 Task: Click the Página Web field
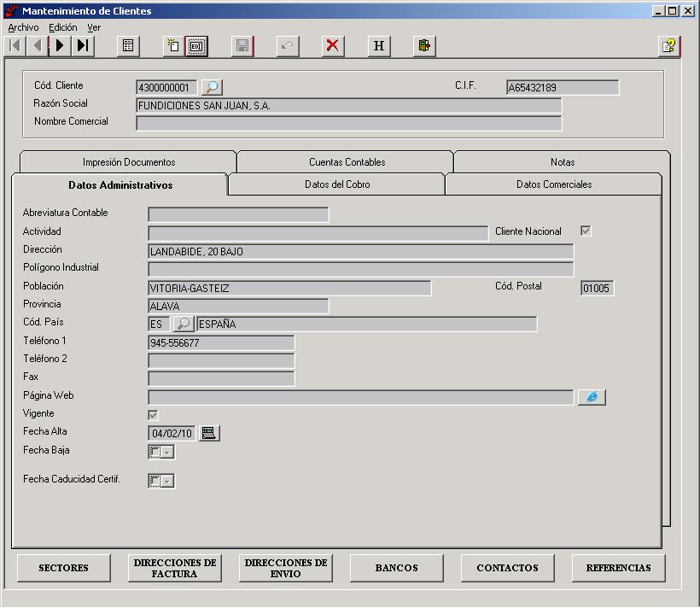click(x=361, y=397)
